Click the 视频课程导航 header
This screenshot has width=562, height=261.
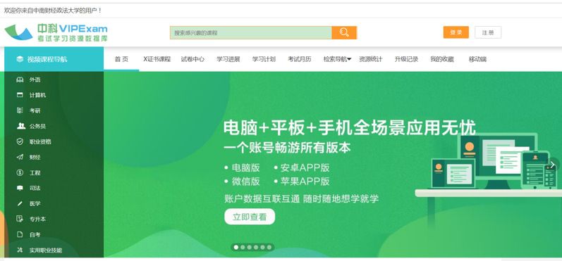[54, 59]
